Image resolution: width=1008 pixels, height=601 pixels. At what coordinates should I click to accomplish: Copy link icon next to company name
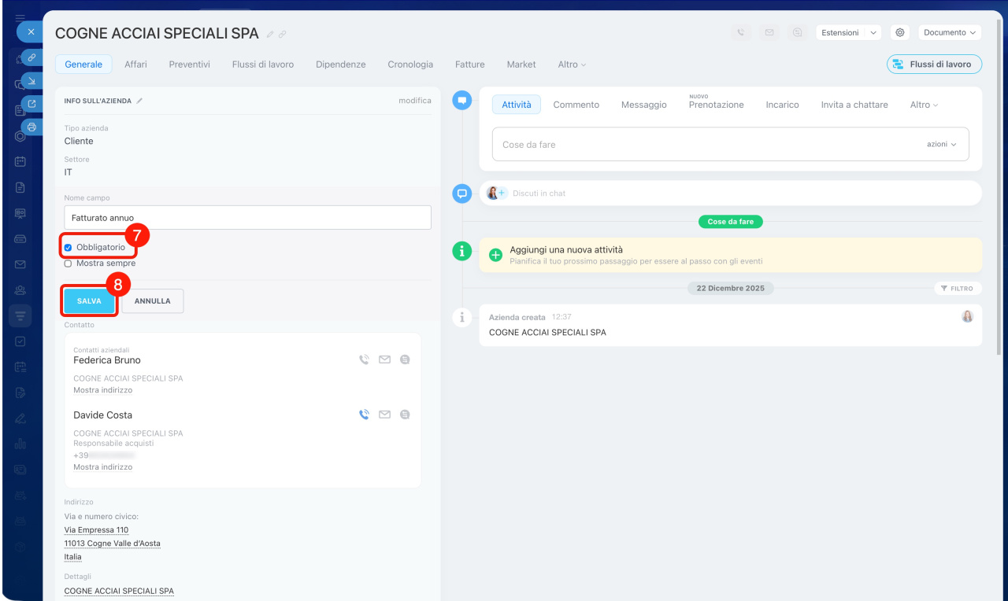(283, 34)
